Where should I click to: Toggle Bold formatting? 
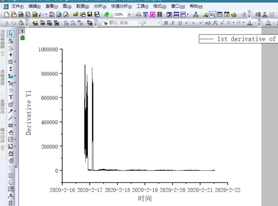coord(166,23)
